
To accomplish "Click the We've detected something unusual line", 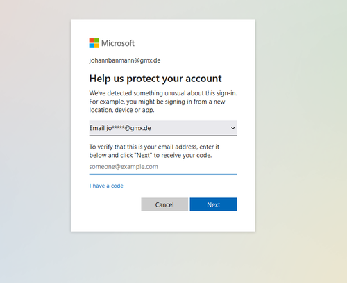I will point(163,93).
